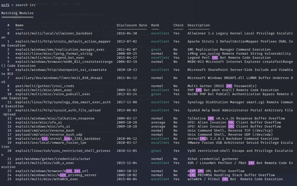Select exploit/linux/ssh/vyos_restricted_shell_privesc module name
Screen dimensions: 297x186
pyautogui.click(x=63, y=151)
